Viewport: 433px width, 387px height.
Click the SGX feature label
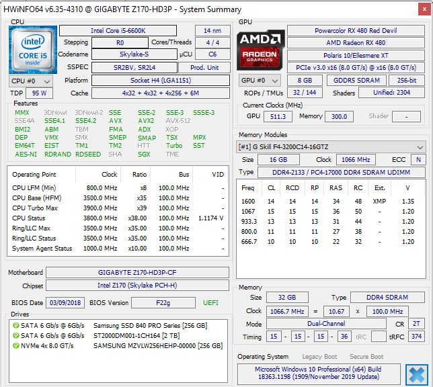[144, 154]
